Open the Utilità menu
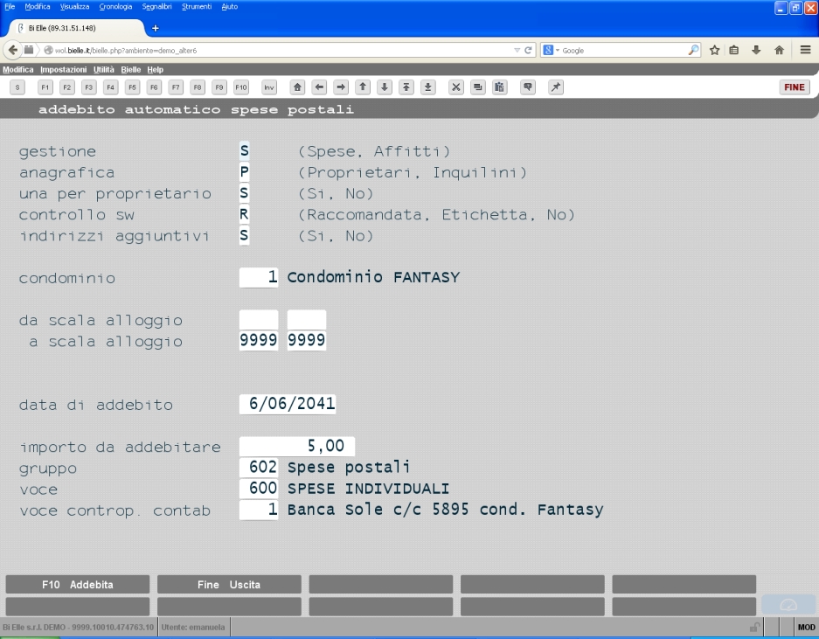This screenshot has width=819, height=639. tap(103, 69)
